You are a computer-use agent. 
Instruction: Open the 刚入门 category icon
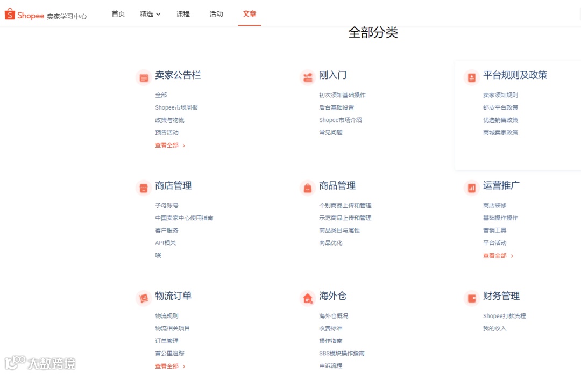coord(308,77)
